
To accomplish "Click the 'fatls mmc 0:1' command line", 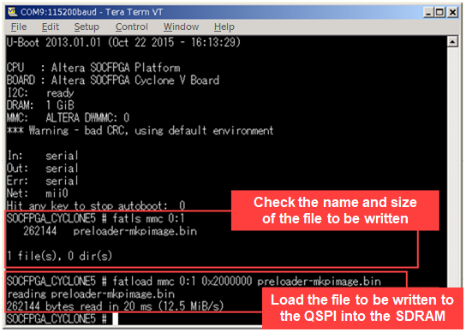I will 95,218.
